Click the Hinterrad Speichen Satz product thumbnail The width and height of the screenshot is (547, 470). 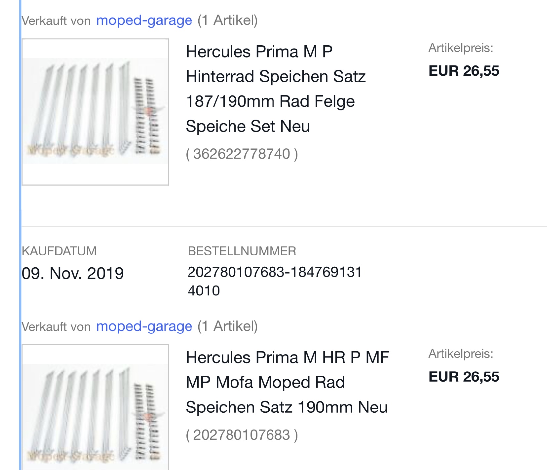(95, 112)
